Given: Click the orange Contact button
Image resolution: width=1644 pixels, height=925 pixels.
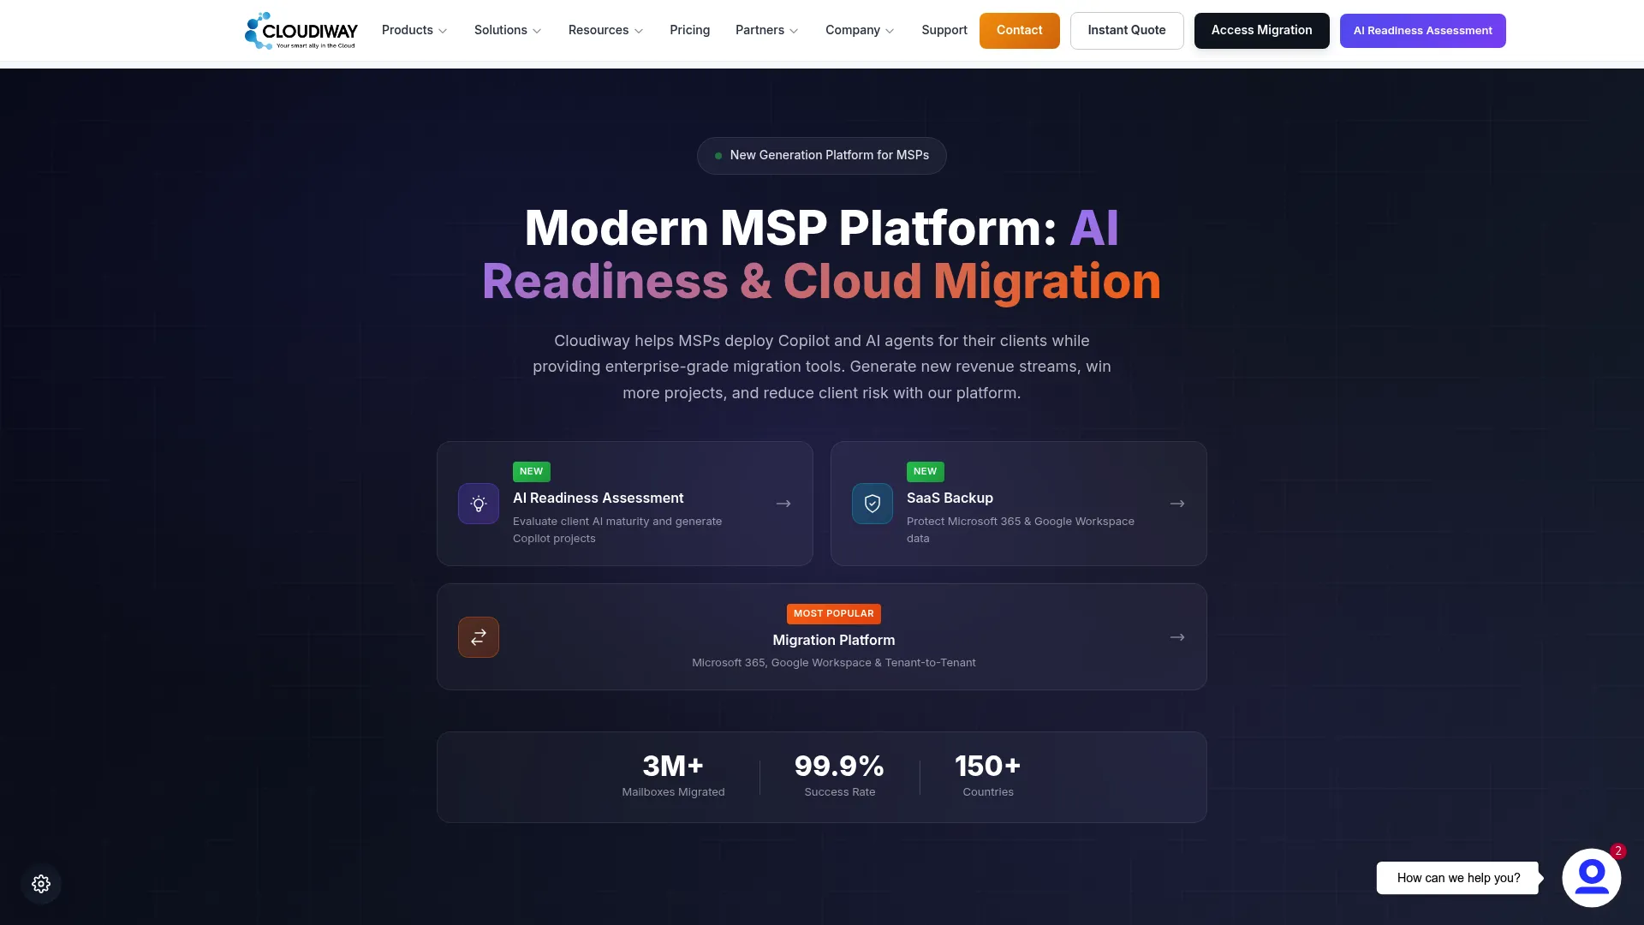Looking at the screenshot, I should coord(1019,31).
